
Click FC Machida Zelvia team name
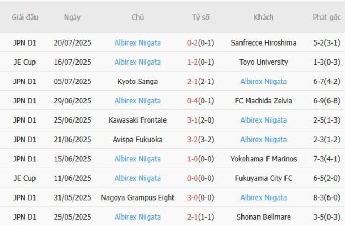point(263,101)
